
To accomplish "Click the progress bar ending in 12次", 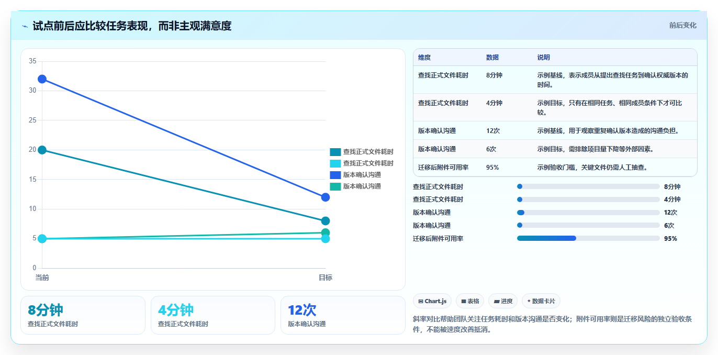I will click(x=588, y=213).
